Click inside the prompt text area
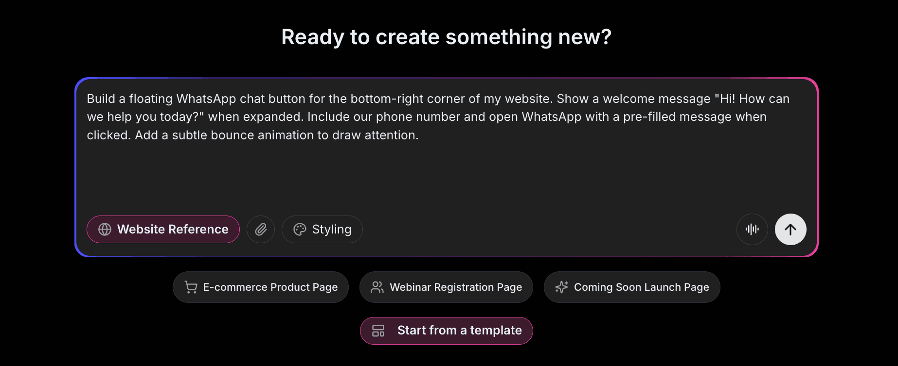The image size is (898, 366). coord(438,146)
